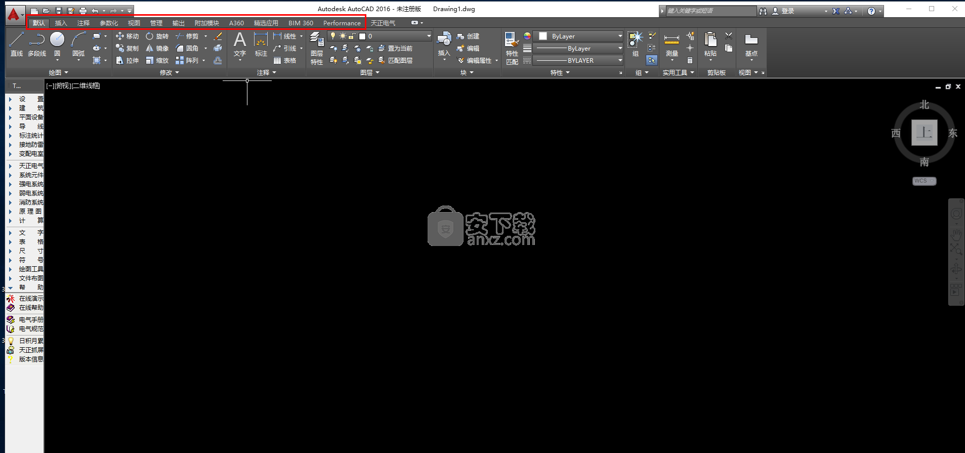Click the Trim (修剪) tool

click(187, 36)
